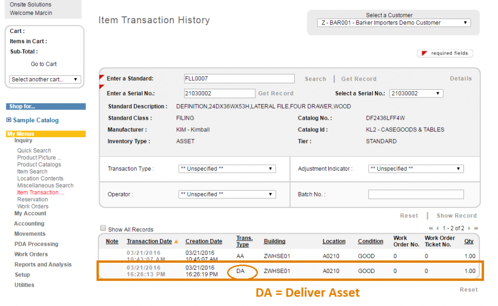Click Show Record button

[x=456, y=216]
